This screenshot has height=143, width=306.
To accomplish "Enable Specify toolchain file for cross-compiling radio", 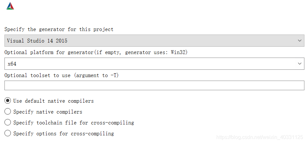I will pyautogui.click(x=8, y=123).
